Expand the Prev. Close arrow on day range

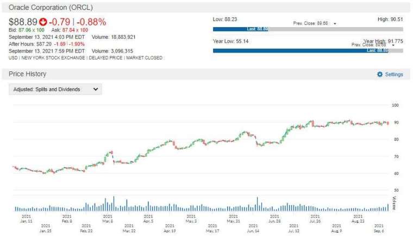335,24
